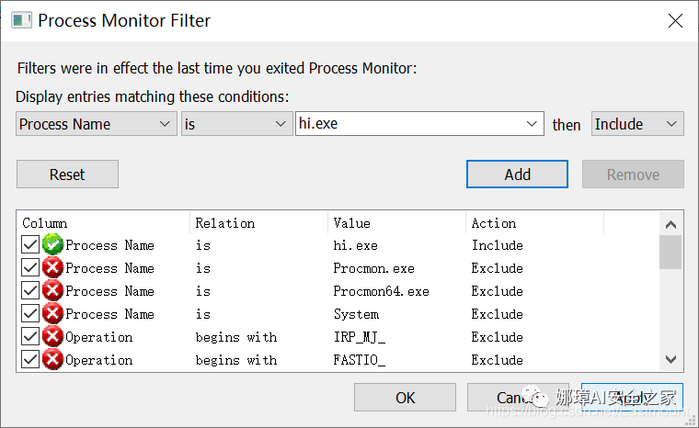The width and height of the screenshot is (699, 428).
Task: Toggle the IRP_MJ_ filter checkbox
Action: pos(30,337)
